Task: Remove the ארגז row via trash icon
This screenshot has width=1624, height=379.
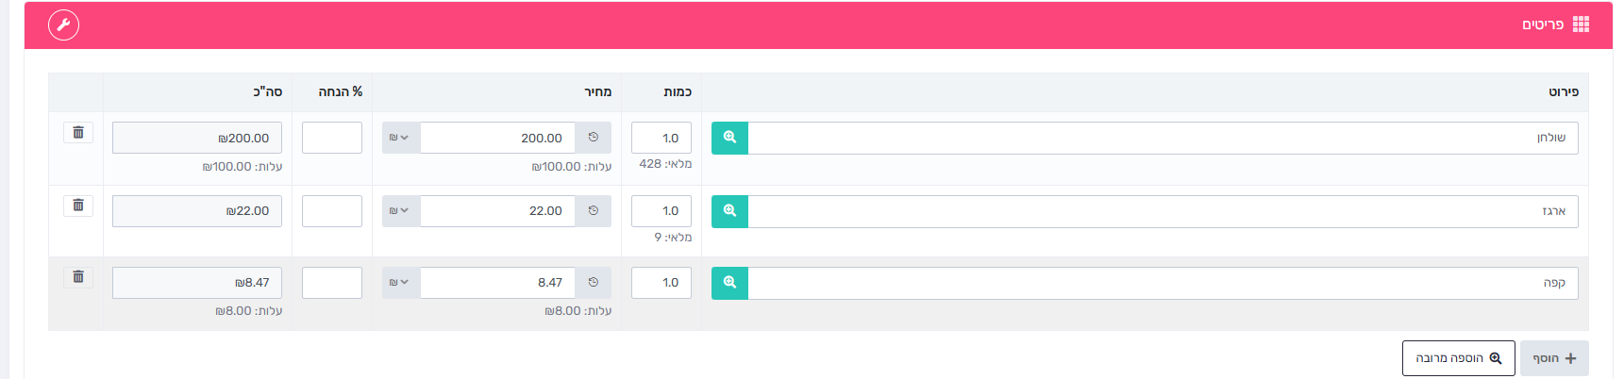Action: click(x=78, y=206)
